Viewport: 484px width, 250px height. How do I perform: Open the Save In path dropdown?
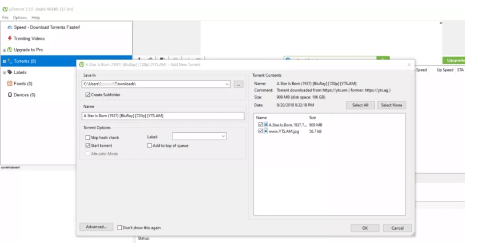coord(227,84)
